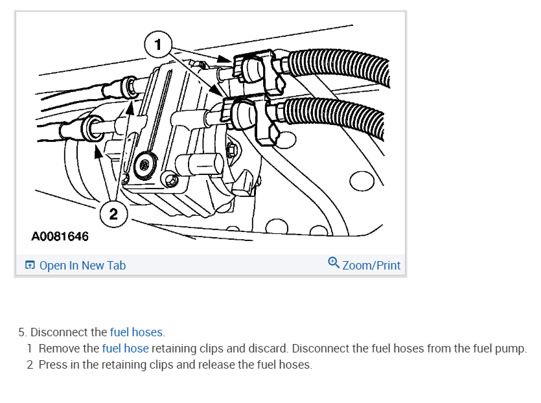Follow the 'fuel hoses' link in step 5
The height and width of the screenshot is (403, 541).
pyautogui.click(x=136, y=332)
